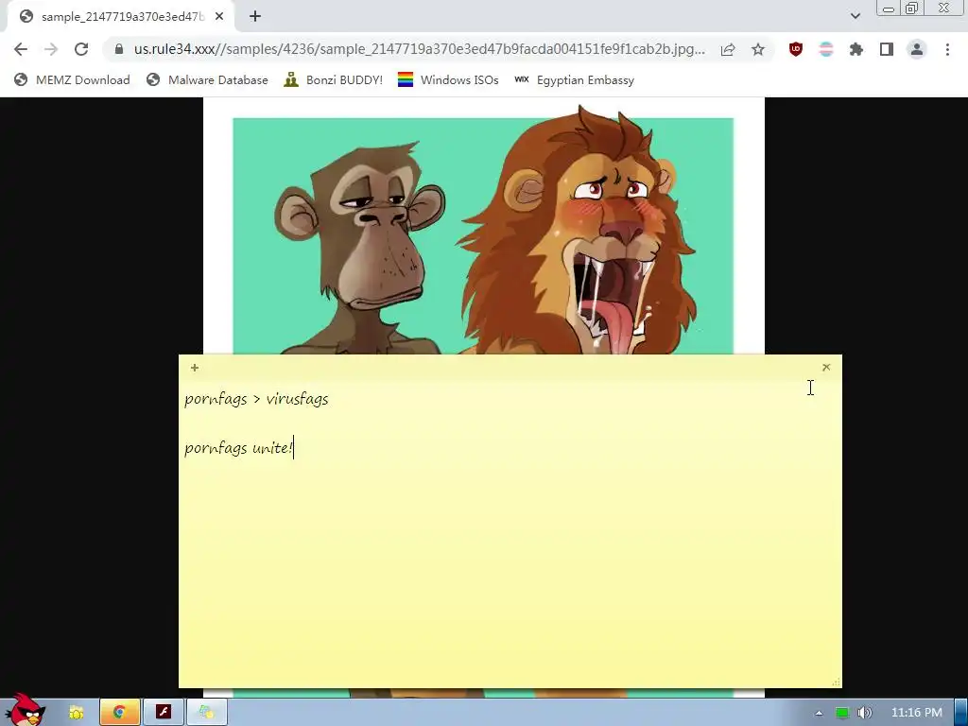
Task: Click the green tray status icon
Action: point(841,713)
